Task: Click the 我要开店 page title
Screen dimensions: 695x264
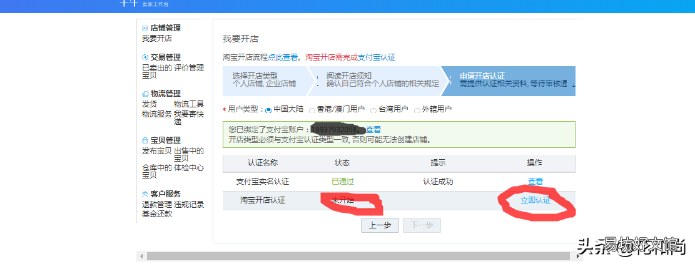Action: (240, 39)
